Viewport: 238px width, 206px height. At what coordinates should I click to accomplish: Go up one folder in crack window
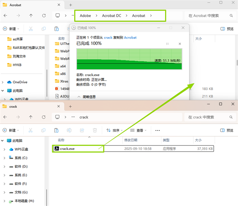coord(31,117)
